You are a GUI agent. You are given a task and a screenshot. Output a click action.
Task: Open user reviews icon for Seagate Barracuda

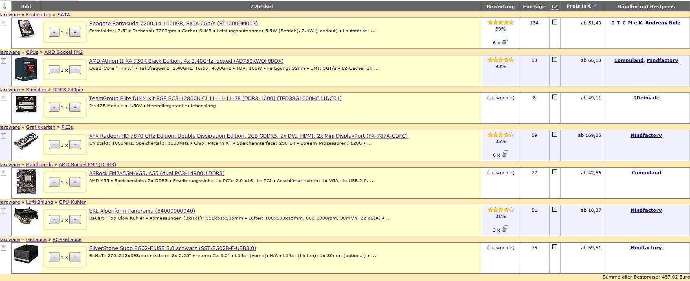(x=505, y=42)
